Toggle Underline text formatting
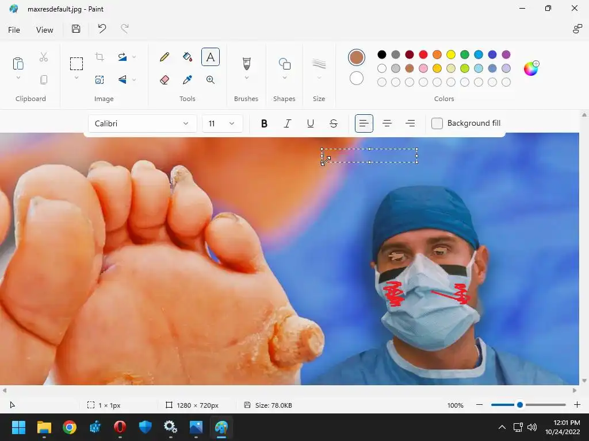The height and width of the screenshot is (441, 589). tap(310, 123)
